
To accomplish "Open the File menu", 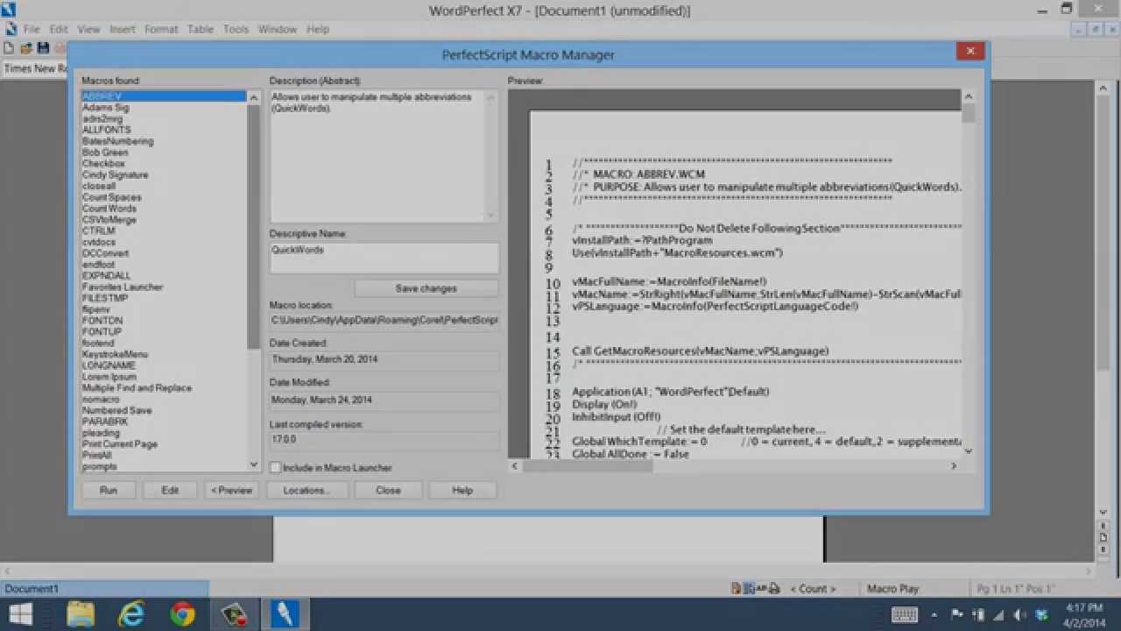I will [32, 29].
